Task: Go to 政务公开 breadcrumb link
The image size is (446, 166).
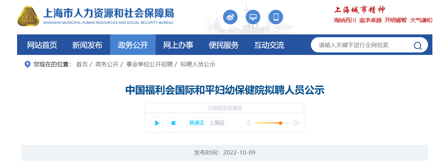Action: 107,64
